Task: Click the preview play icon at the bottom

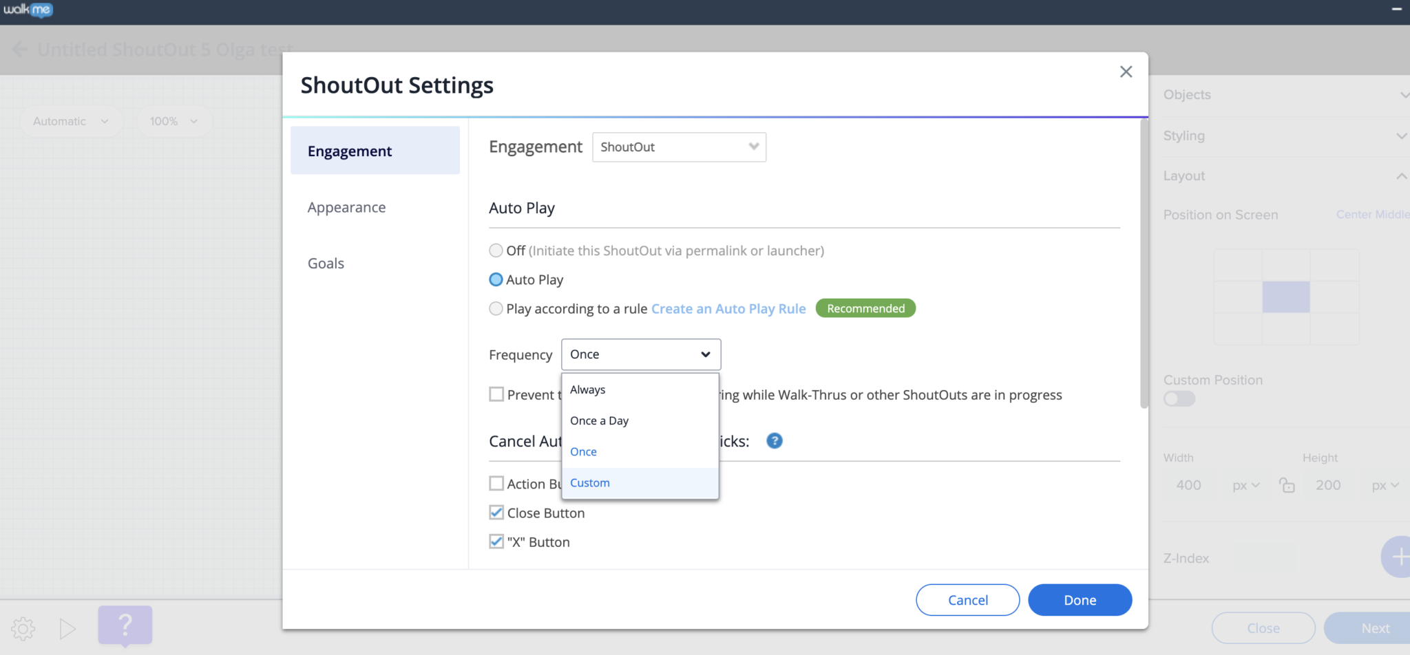Action: coord(67,628)
